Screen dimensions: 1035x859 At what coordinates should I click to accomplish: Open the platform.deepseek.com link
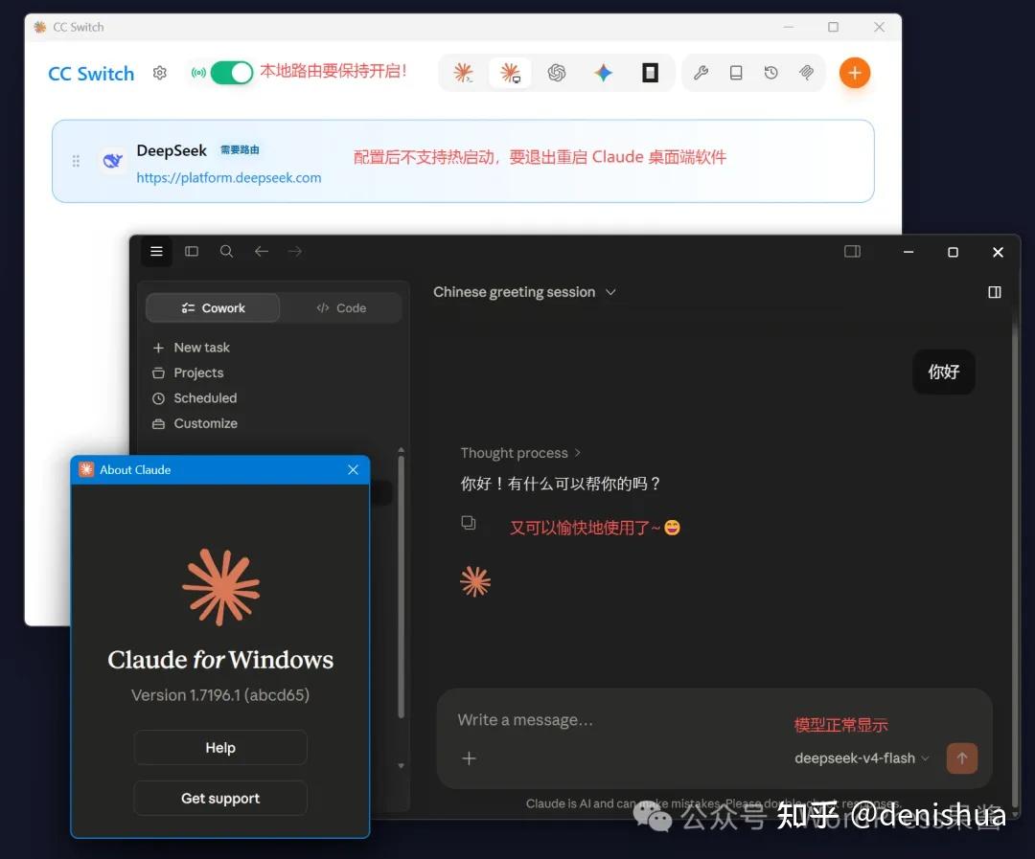tap(228, 178)
